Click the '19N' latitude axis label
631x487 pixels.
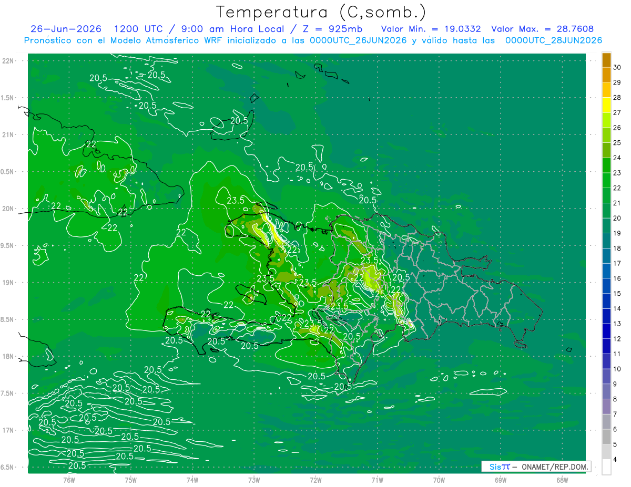8,282
